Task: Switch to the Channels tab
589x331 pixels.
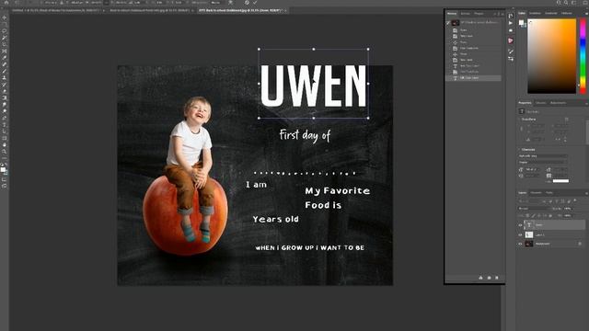Action: pyautogui.click(x=536, y=193)
